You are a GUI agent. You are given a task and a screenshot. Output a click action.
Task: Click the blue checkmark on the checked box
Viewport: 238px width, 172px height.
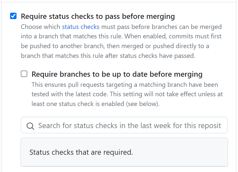(x=13, y=16)
